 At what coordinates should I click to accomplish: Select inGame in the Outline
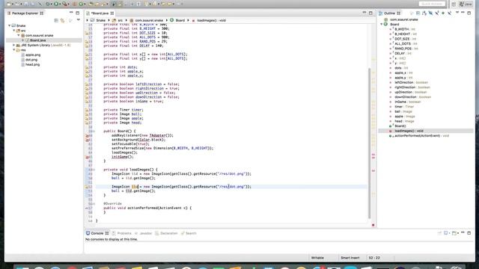coord(400,102)
